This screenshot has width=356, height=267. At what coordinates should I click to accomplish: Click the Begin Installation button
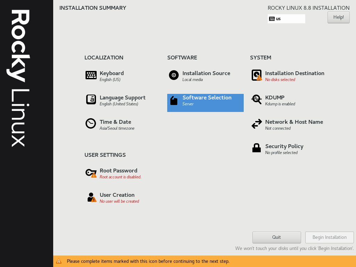point(330,237)
